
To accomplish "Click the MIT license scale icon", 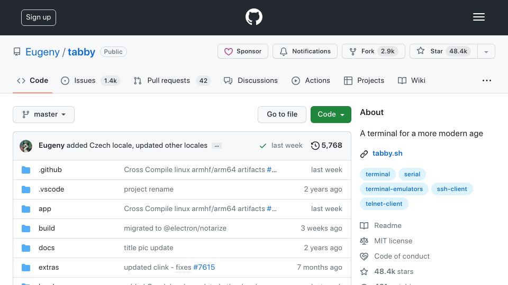I will click(364, 241).
